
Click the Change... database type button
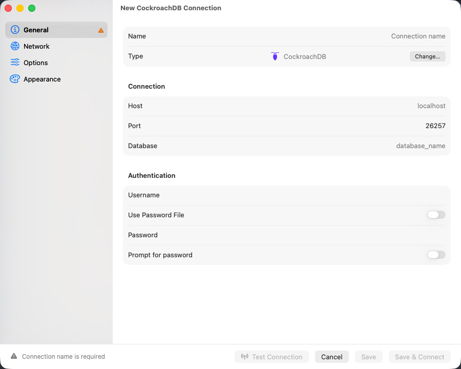[x=427, y=56]
